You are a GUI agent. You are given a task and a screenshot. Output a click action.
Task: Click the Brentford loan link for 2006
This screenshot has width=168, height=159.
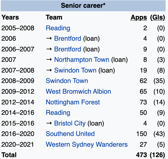(67, 39)
